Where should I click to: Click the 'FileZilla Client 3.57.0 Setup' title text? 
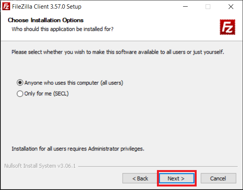(47, 7)
